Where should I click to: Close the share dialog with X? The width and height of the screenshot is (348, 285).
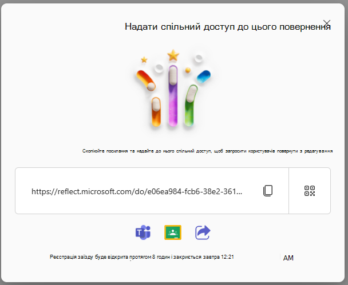(327, 23)
